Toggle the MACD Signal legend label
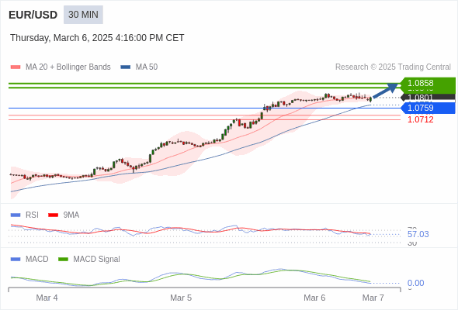 tap(97, 260)
